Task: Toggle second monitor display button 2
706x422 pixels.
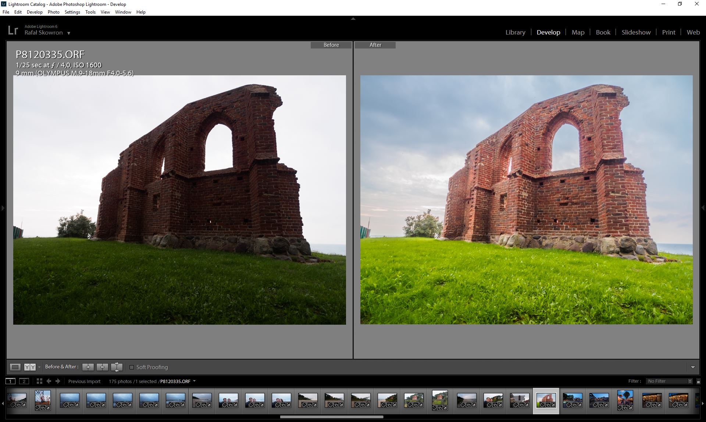Action: pos(24,381)
